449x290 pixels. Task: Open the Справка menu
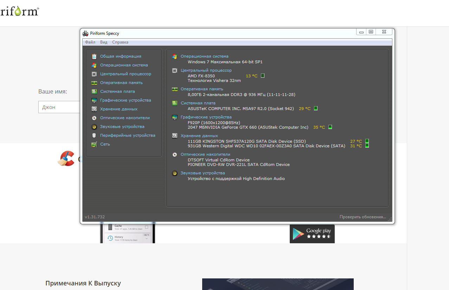[x=120, y=42]
